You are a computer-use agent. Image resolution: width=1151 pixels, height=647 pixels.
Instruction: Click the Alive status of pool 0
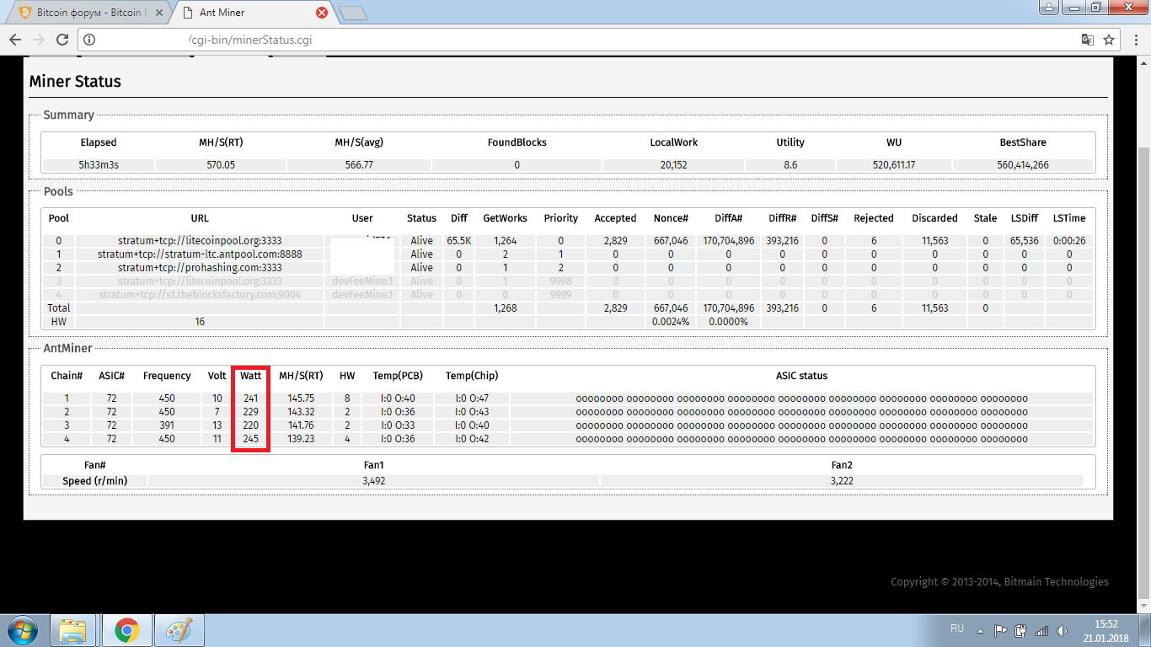tap(421, 241)
